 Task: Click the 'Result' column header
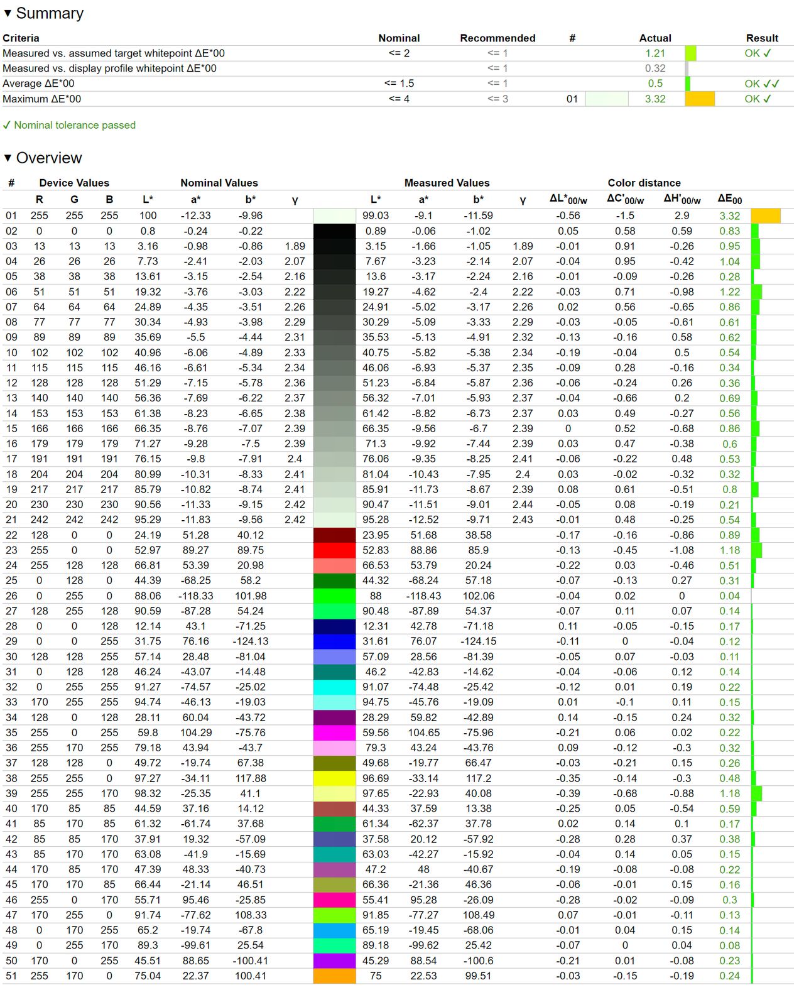click(x=762, y=38)
